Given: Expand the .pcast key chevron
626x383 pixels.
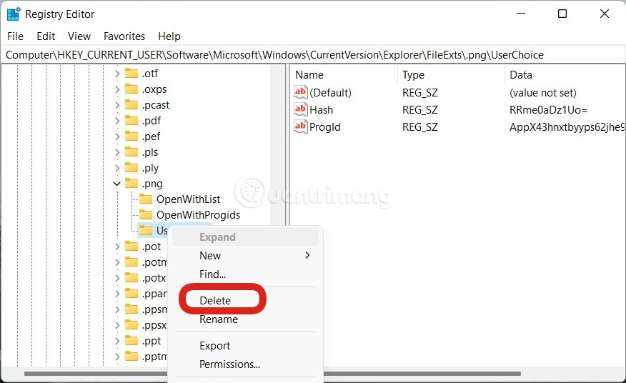Looking at the screenshot, I should point(117,105).
